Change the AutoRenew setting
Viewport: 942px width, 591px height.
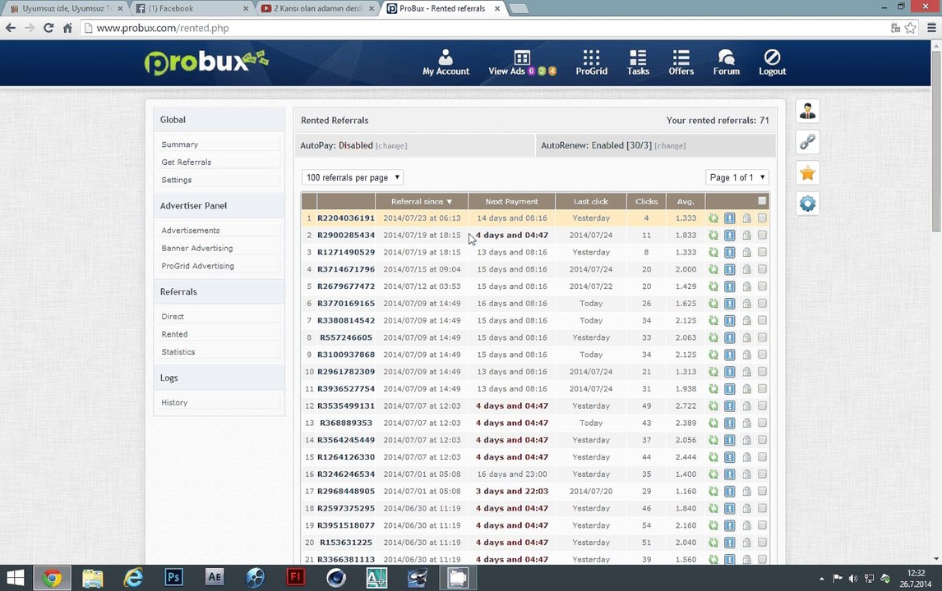point(670,146)
